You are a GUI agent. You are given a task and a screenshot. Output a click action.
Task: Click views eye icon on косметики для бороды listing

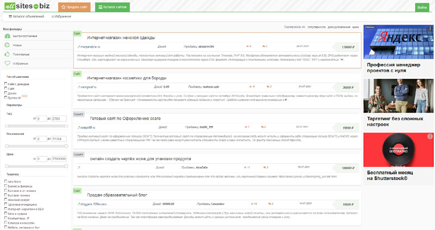click(x=251, y=86)
